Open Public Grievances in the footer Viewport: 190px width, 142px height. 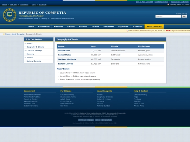pos(67,103)
